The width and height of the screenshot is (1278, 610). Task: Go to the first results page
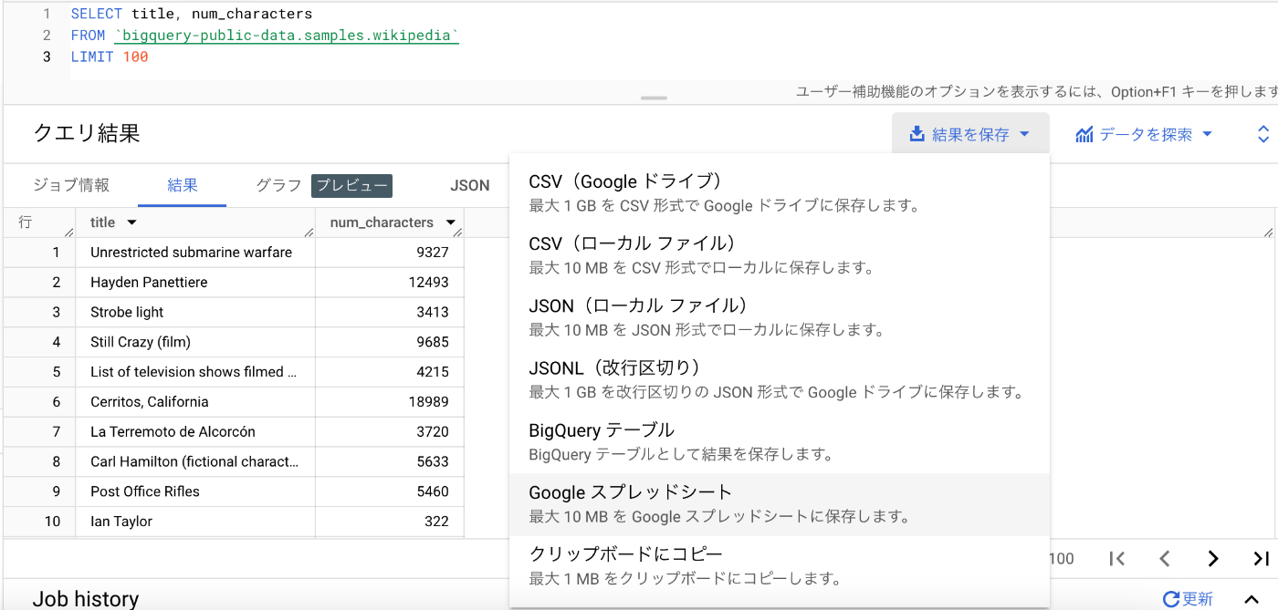tap(1116, 559)
